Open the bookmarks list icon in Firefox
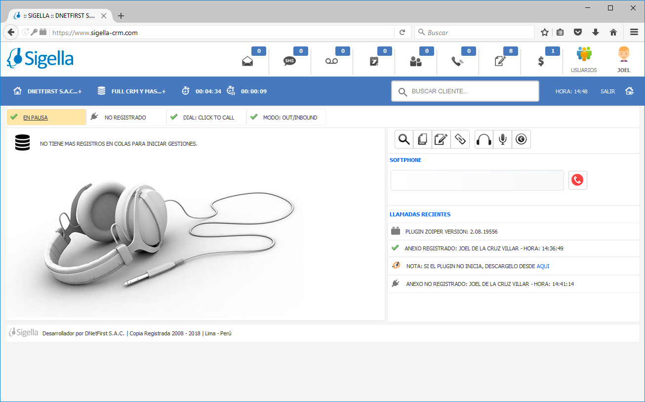 point(560,32)
